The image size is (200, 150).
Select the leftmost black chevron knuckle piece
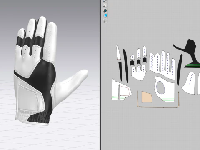pyautogui.click(x=132, y=63)
